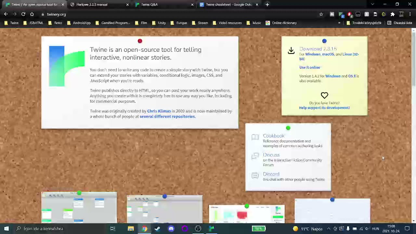Open the Fungus bookmarks folder
Viewport: 416px width, 234px height.
[178, 23]
